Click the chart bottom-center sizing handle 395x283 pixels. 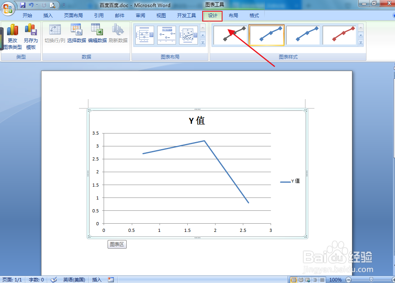point(197,237)
